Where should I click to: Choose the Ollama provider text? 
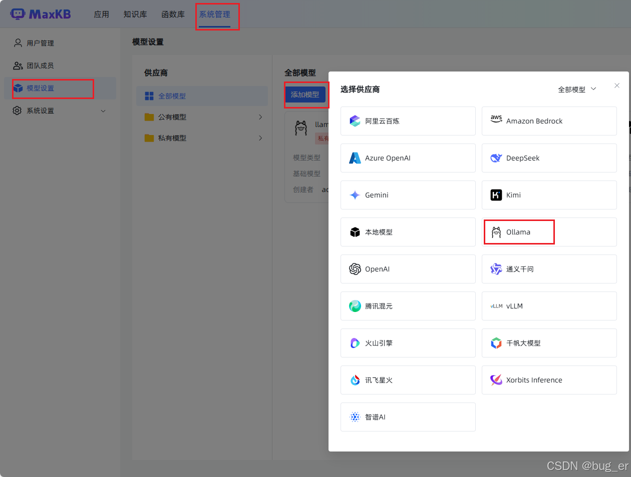tap(518, 232)
